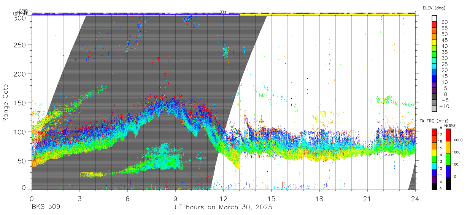Click the cyan 20-25 degree elevation swatch

pyautogui.click(x=435, y=67)
